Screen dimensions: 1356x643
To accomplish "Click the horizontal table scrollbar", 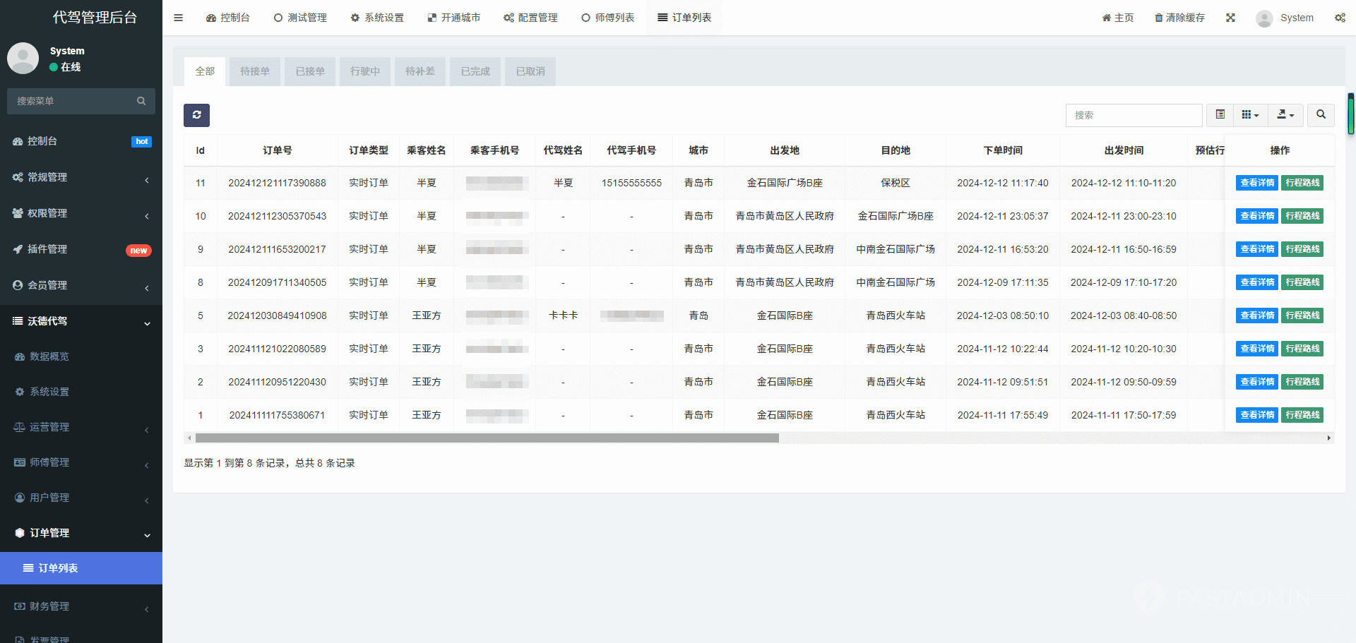I will click(x=487, y=438).
